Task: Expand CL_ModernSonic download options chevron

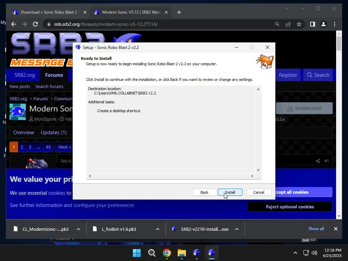Action: [79, 229]
